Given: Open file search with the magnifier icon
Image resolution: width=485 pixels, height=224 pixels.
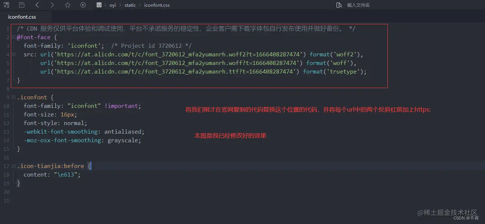Looking at the screenshot, I should (x=339, y=5).
